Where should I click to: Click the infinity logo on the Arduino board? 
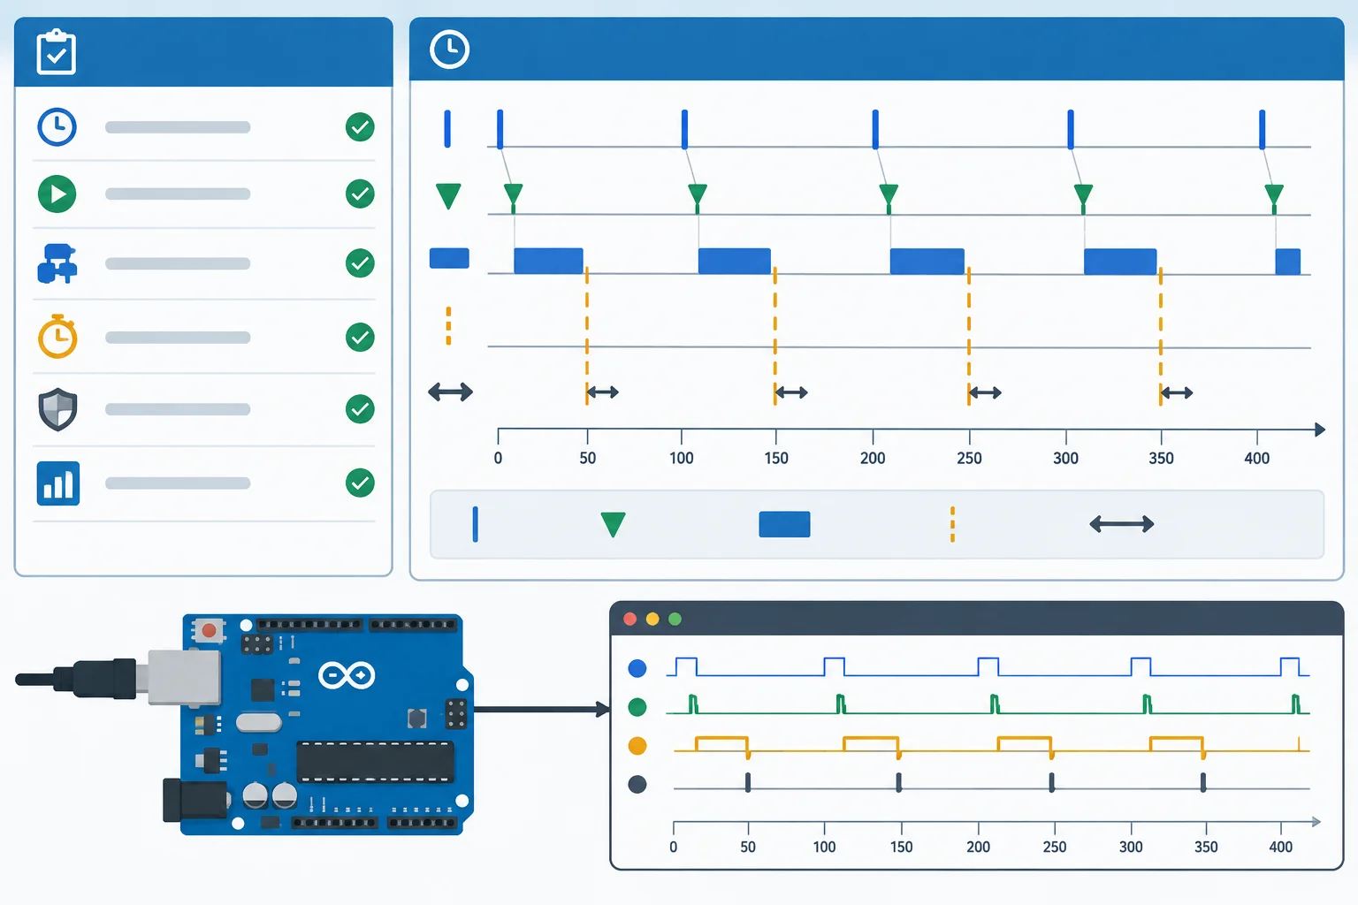[347, 676]
